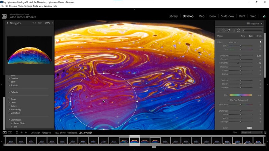
Task: Click the right panel vertical scrollbar
Action: [265, 55]
